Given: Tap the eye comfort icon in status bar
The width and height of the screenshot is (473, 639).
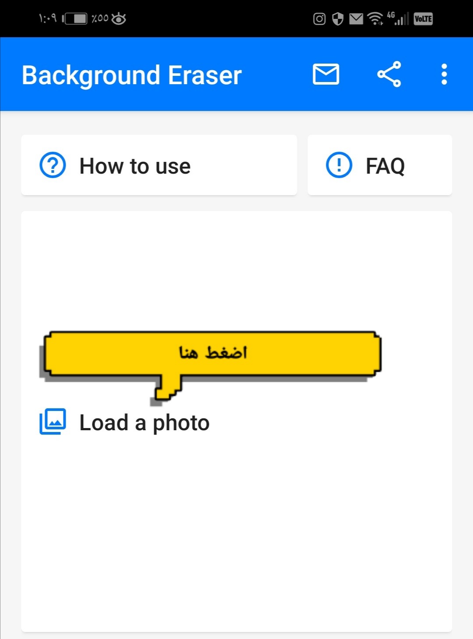Looking at the screenshot, I should pyautogui.click(x=118, y=18).
